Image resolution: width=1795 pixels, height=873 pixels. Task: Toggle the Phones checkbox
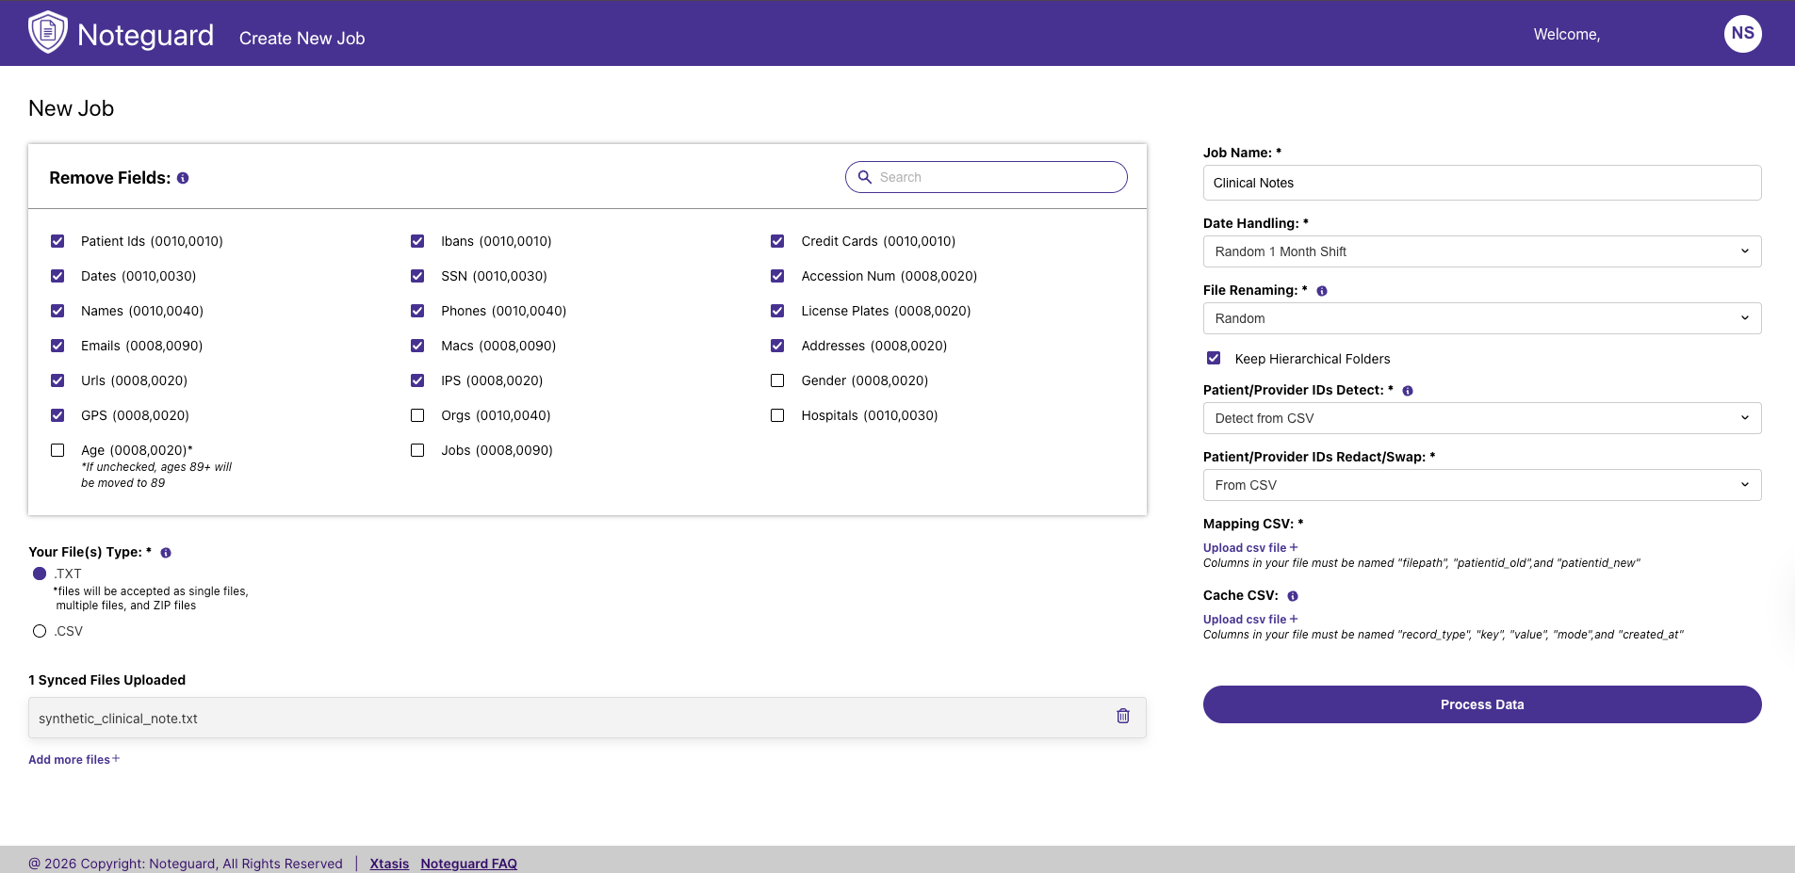tap(417, 311)
